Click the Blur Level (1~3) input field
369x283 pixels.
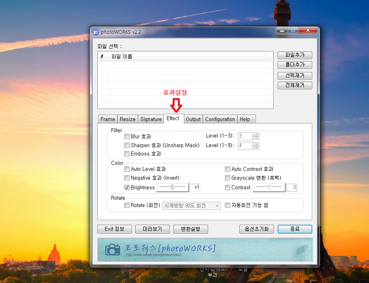coord(245,136)
